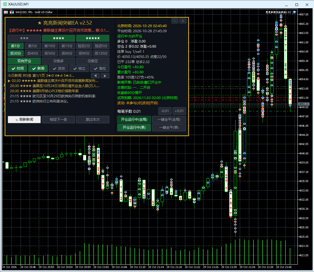Select the 美国9月核心PCE物价指数年率 news row
Viewport: 314px width, 272px height.
pyautogui.click(x=44, y=91)
